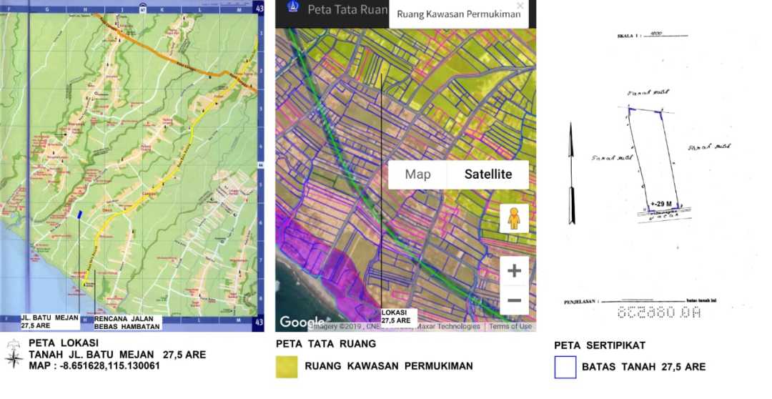This screenshot has height=399, width=772.
Task: Click the north arrow on certificate map
Action: 570,173
